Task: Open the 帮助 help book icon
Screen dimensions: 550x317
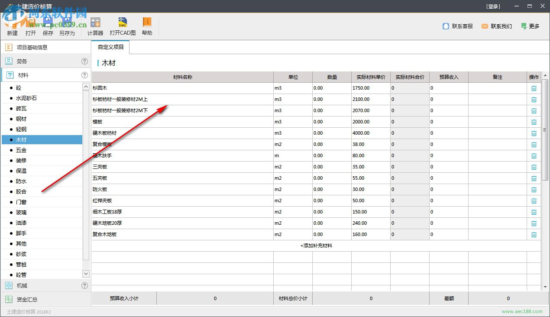Action: tap(147, 23)
